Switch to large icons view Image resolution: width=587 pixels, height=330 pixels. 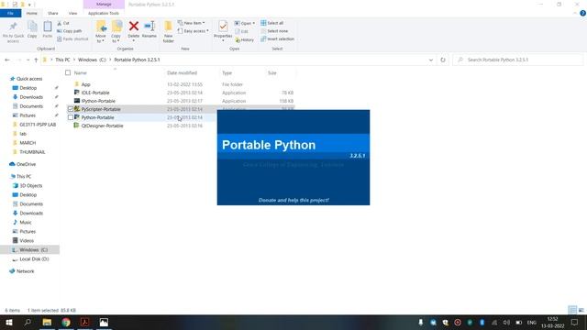point(581,310)
